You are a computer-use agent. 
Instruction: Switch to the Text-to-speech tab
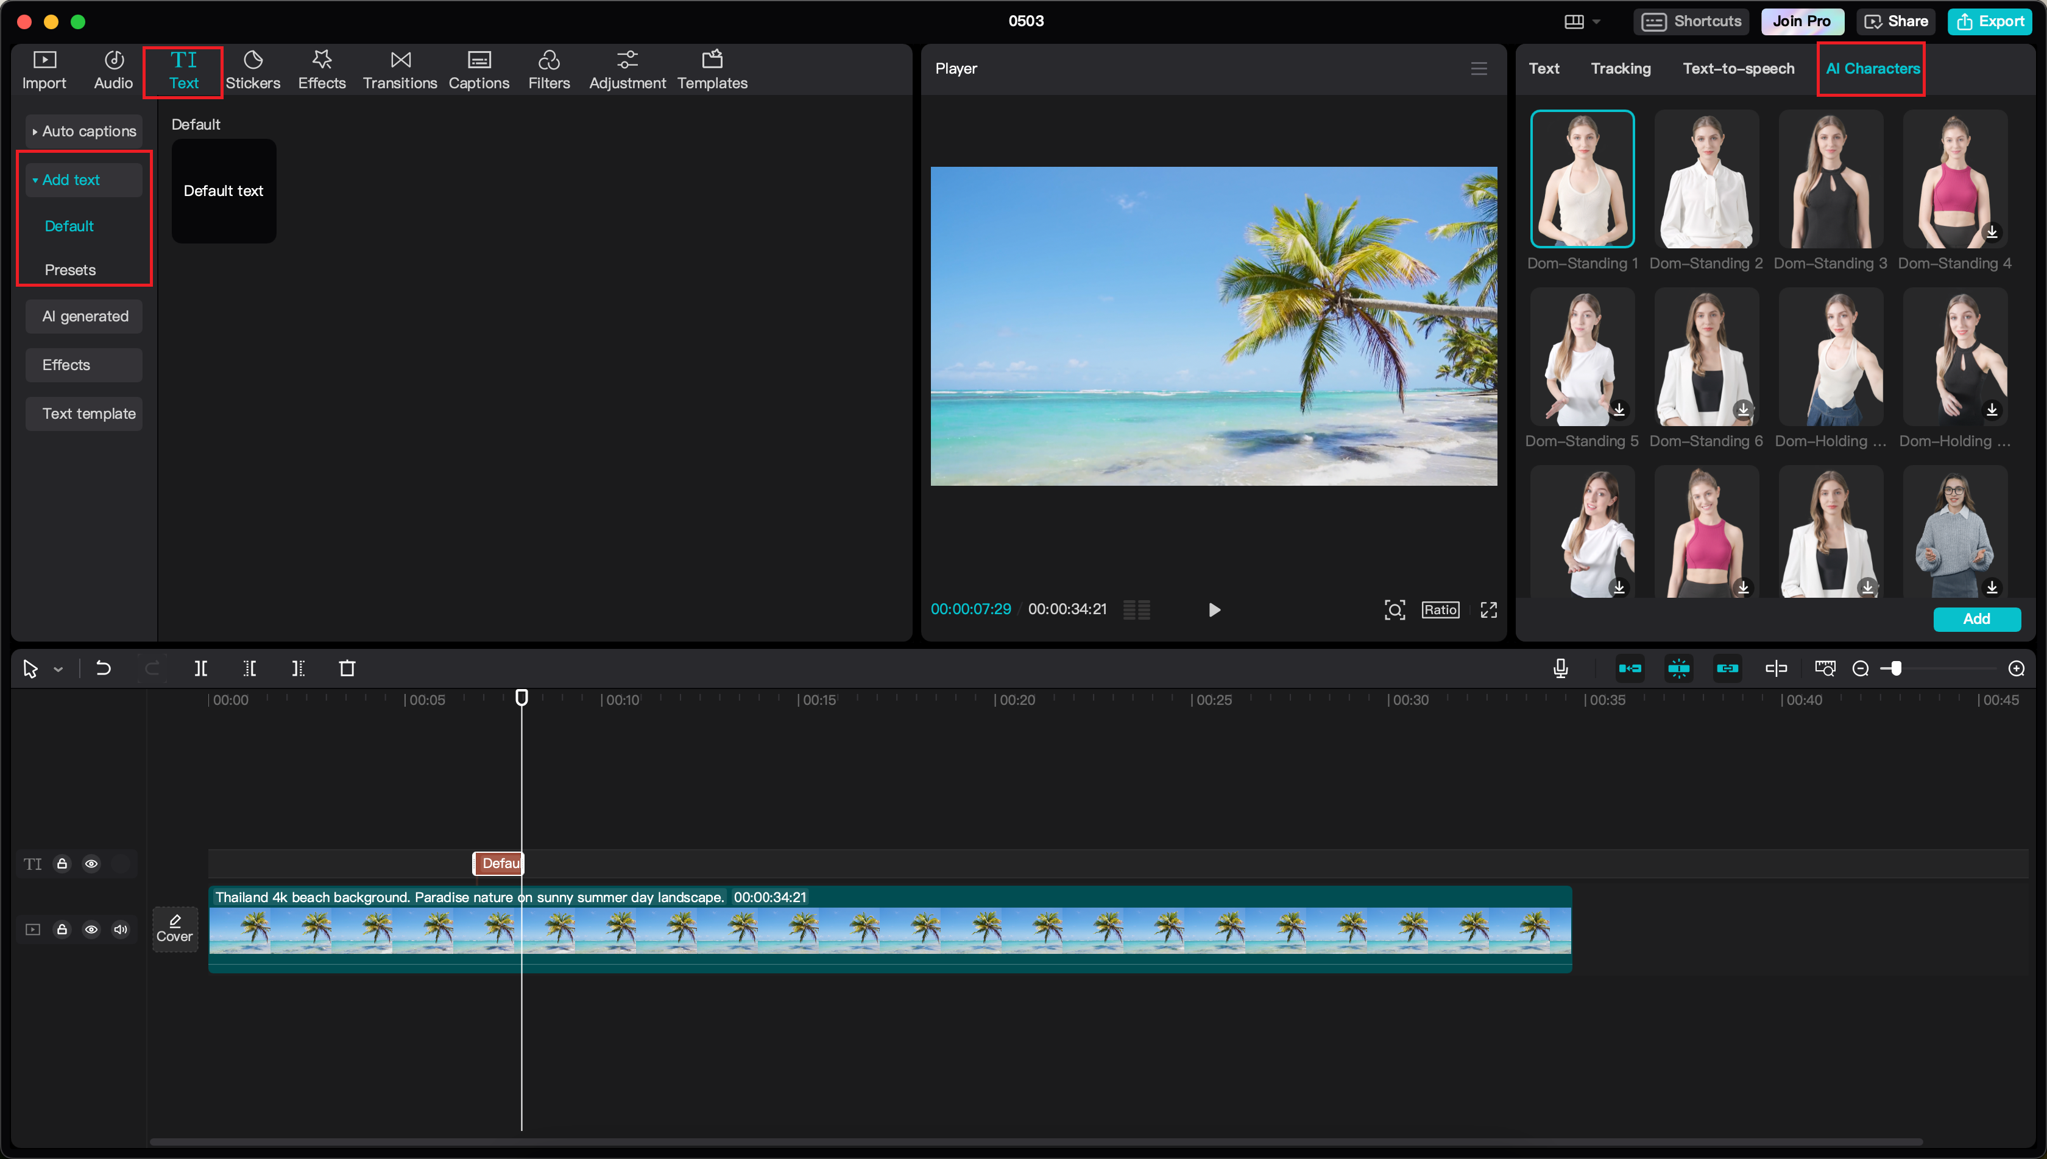(1738, 68)
